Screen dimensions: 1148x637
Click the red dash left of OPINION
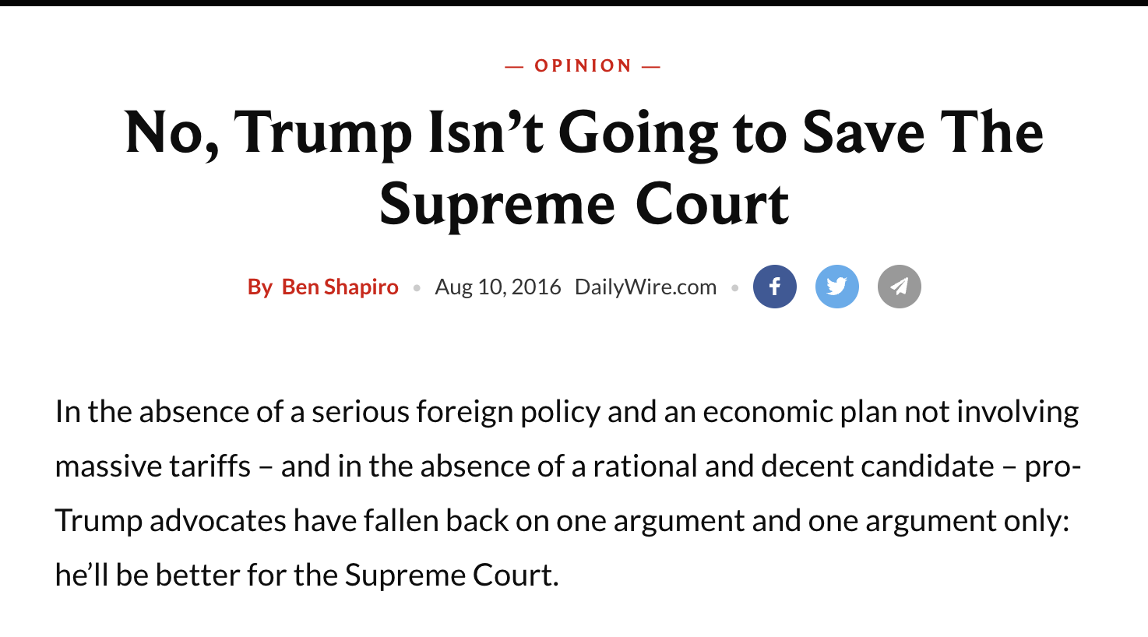point(514,67)
